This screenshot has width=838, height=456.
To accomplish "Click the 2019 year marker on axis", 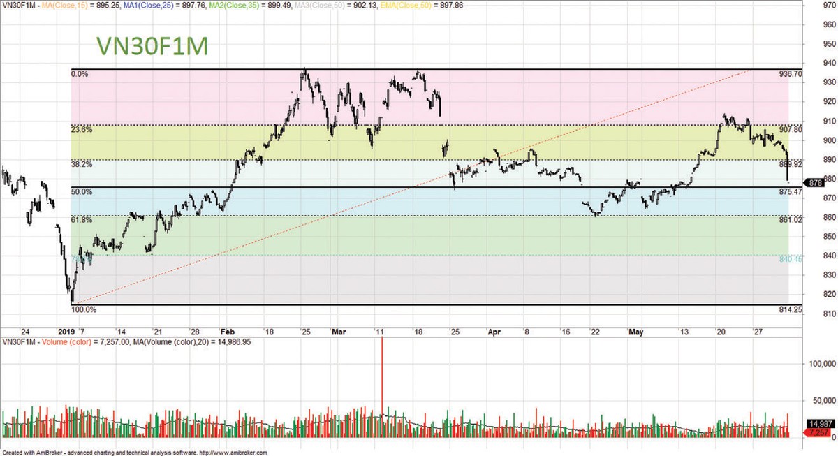I will (x=66, y=332).
